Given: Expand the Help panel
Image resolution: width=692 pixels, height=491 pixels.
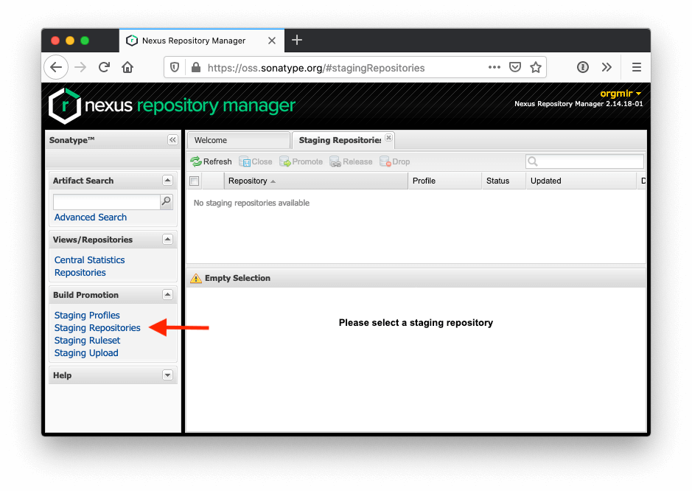Looking at the screenshot, I should 167,375.
